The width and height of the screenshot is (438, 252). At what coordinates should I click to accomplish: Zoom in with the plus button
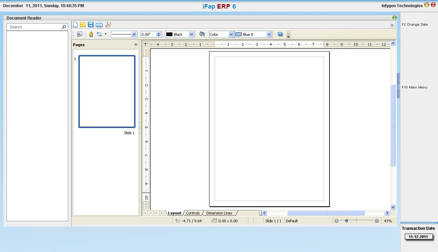[x=377, y=221]
